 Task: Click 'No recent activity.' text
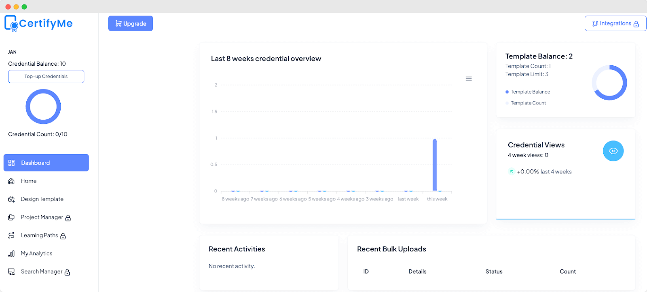(x=232, y=266)
